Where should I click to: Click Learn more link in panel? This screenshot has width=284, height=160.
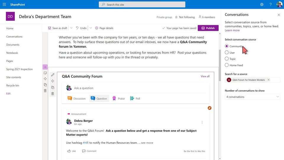click(232, 30)
